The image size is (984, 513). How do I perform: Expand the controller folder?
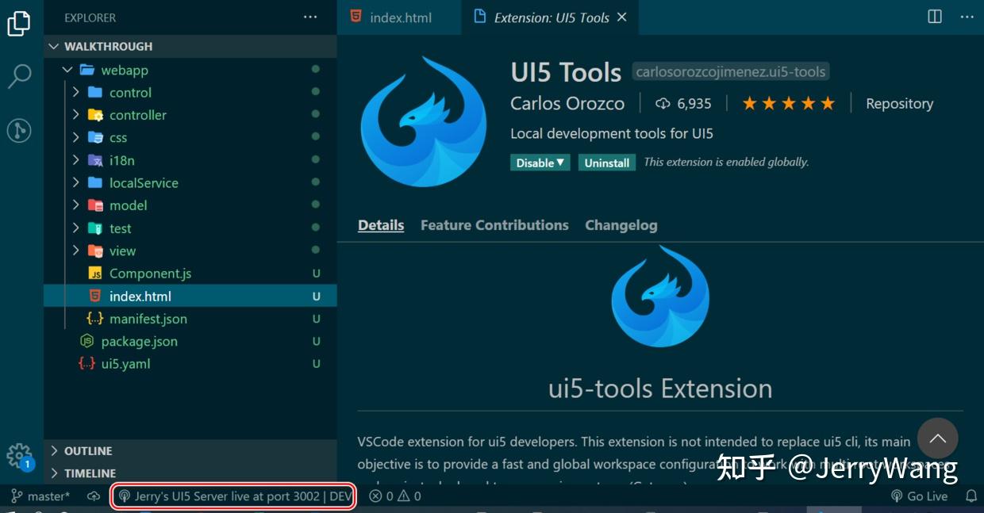coord(76,114)
